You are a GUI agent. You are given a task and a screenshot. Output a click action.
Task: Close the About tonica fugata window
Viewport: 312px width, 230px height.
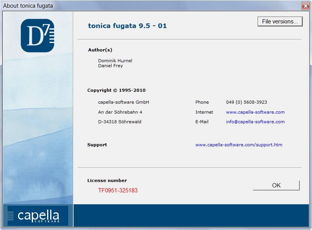pos(305,6)
